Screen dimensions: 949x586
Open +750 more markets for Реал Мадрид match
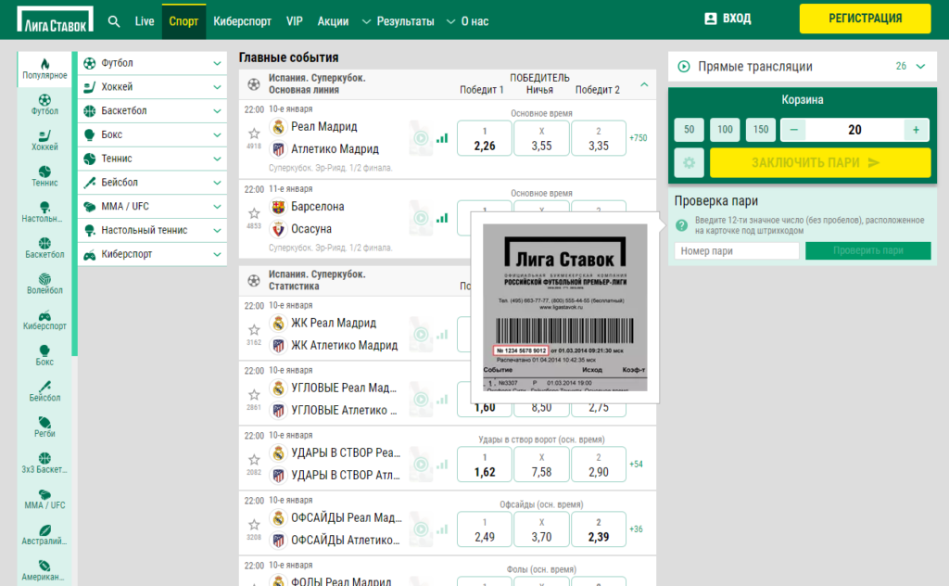click(x=638, y=138)
